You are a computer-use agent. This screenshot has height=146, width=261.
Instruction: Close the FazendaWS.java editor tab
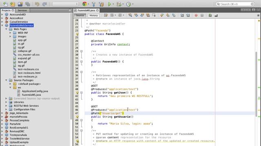click(x=97, y=10)
